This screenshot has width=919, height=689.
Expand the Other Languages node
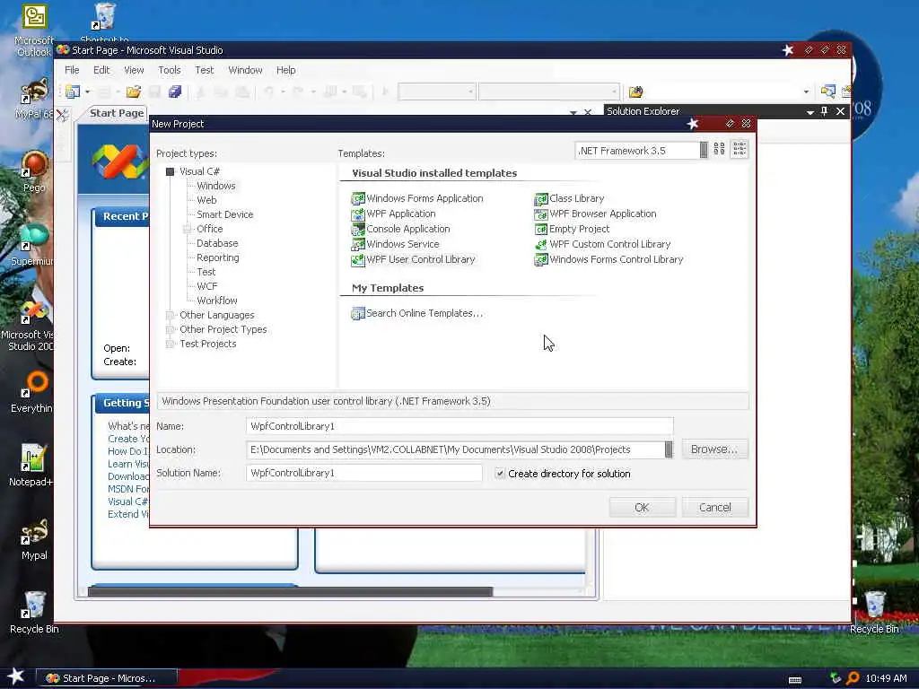(170, 315)
